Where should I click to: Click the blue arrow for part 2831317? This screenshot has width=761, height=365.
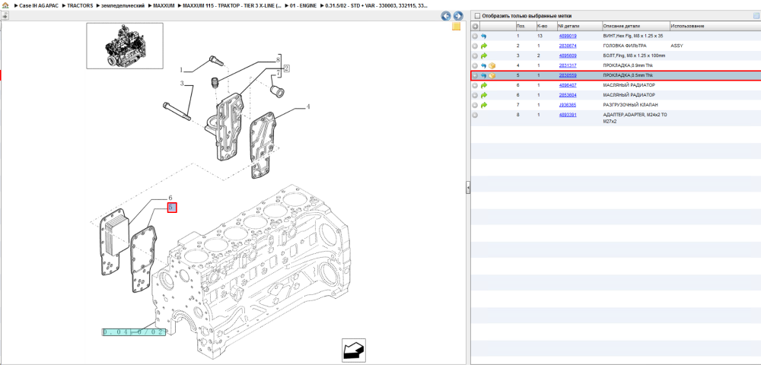pos(484,65)
